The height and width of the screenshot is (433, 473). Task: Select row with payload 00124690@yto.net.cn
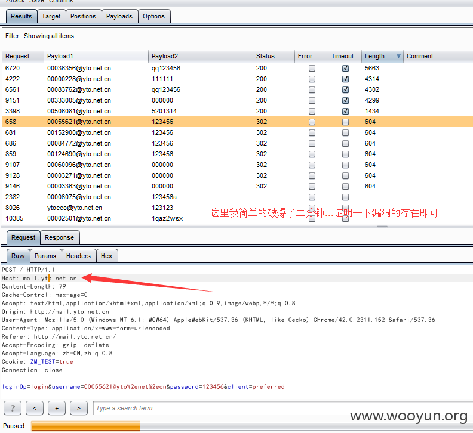tap(238, 154)
